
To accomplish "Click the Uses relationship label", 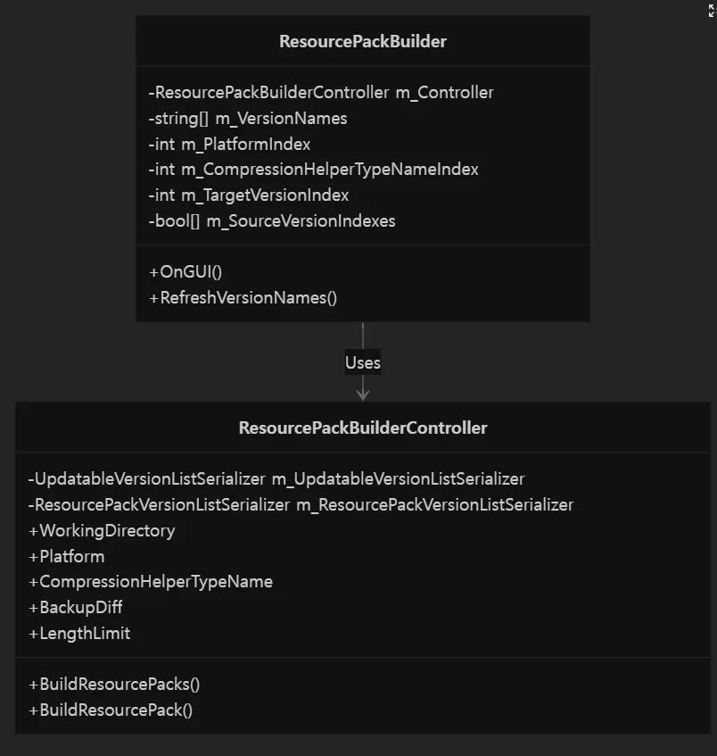I will point(363,362).
